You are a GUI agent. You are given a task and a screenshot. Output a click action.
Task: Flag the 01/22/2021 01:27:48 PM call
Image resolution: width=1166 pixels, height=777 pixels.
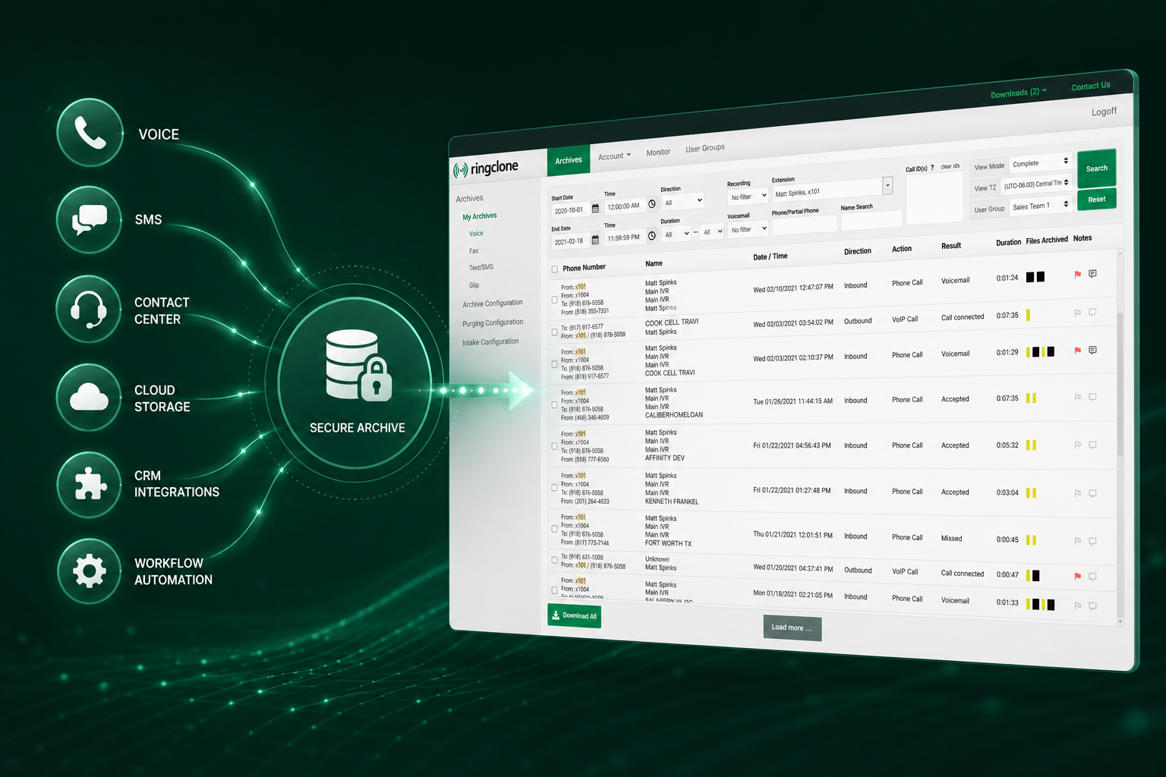pyautogui.click(x=1077, y=493)
